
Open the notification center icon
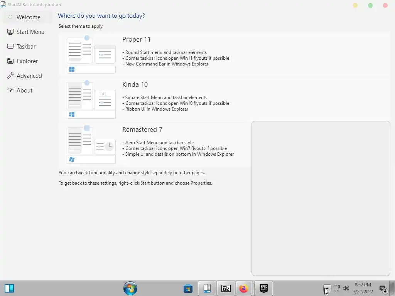pos(383,289)
